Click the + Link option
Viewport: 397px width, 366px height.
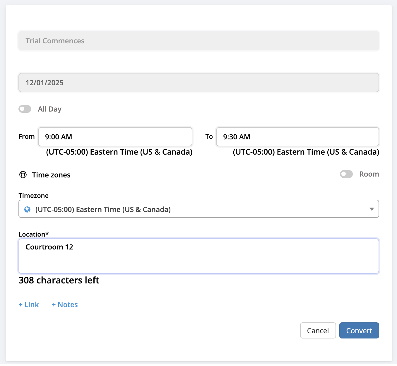tap(29, 305)
